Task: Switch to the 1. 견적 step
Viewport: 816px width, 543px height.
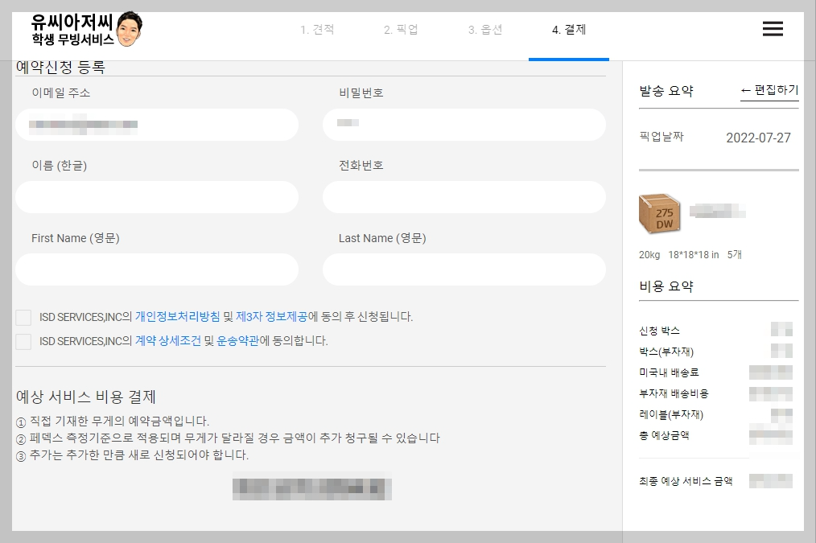Action: coord(318,29)
